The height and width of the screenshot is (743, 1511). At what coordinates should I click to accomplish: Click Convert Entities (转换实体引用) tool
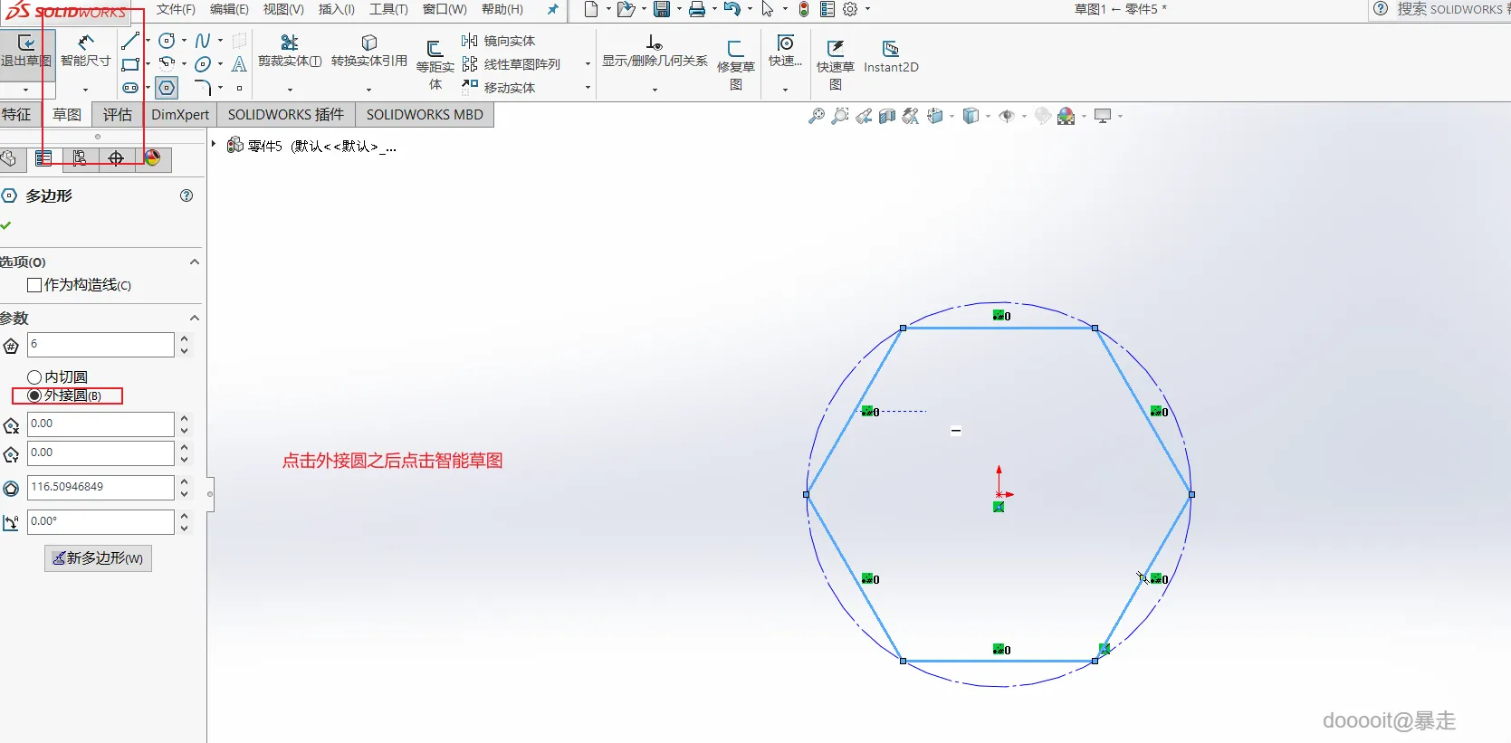coord(368,52)
